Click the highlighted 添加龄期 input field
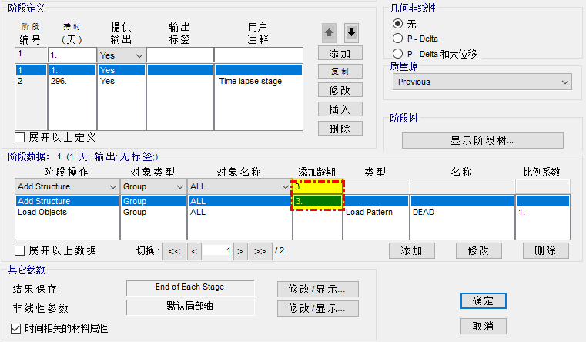 tap(316, 186)
